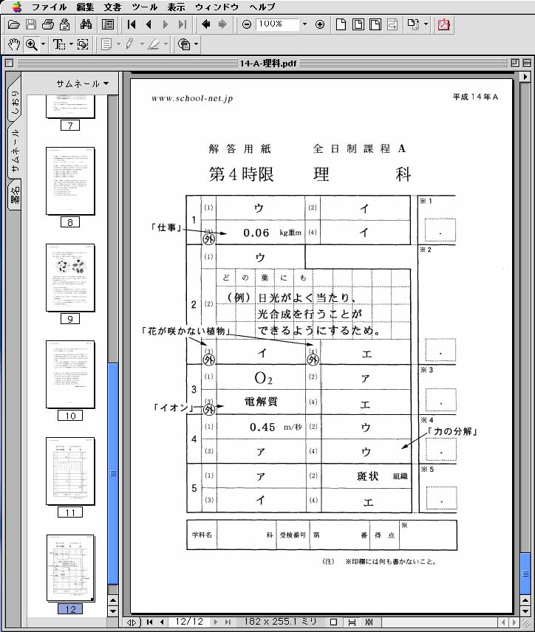The width and height of the screenshot is (535, 632).
Task: Click the 100% zoom input field
Action: (x=278, y=24)
